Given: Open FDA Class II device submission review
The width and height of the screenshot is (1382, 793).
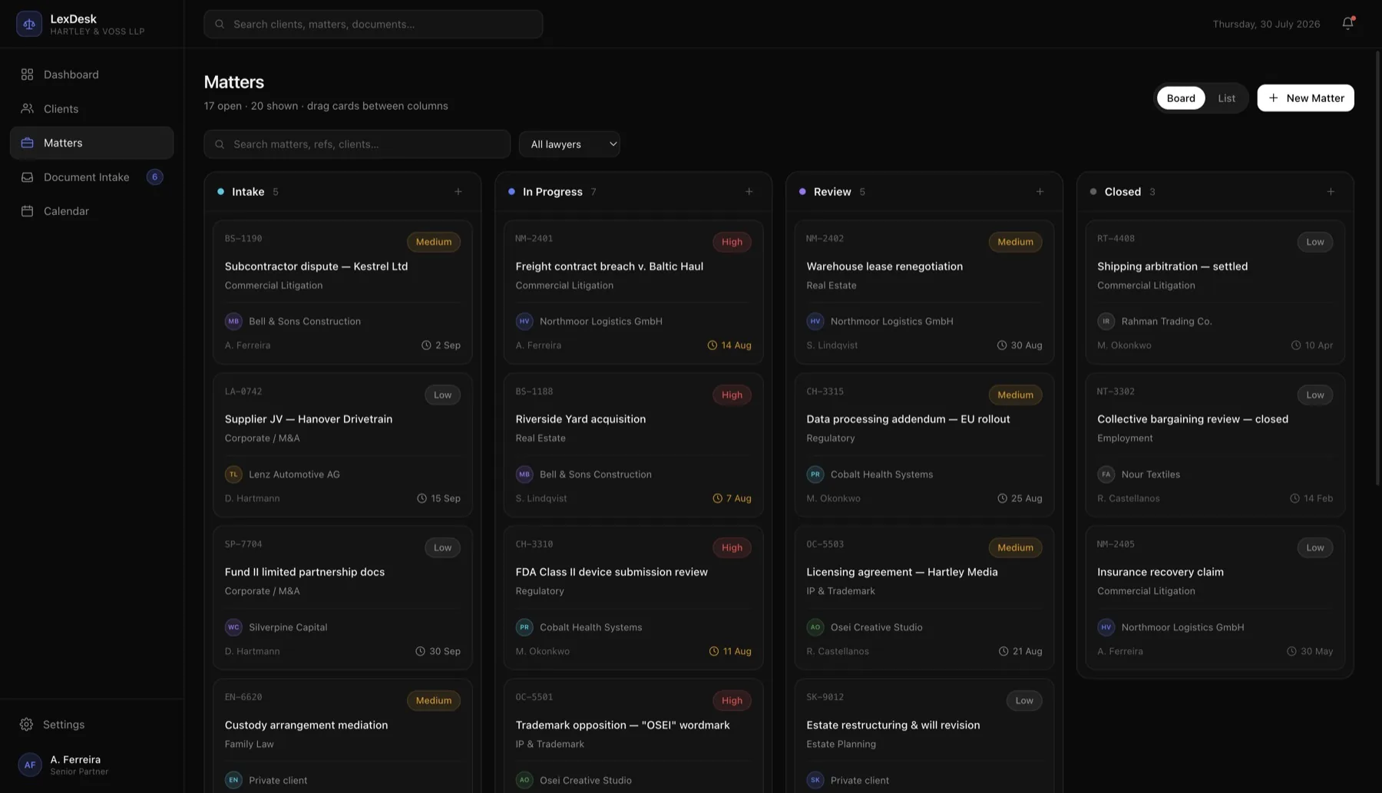Looking at the screenshot, I should click(633, 598).
